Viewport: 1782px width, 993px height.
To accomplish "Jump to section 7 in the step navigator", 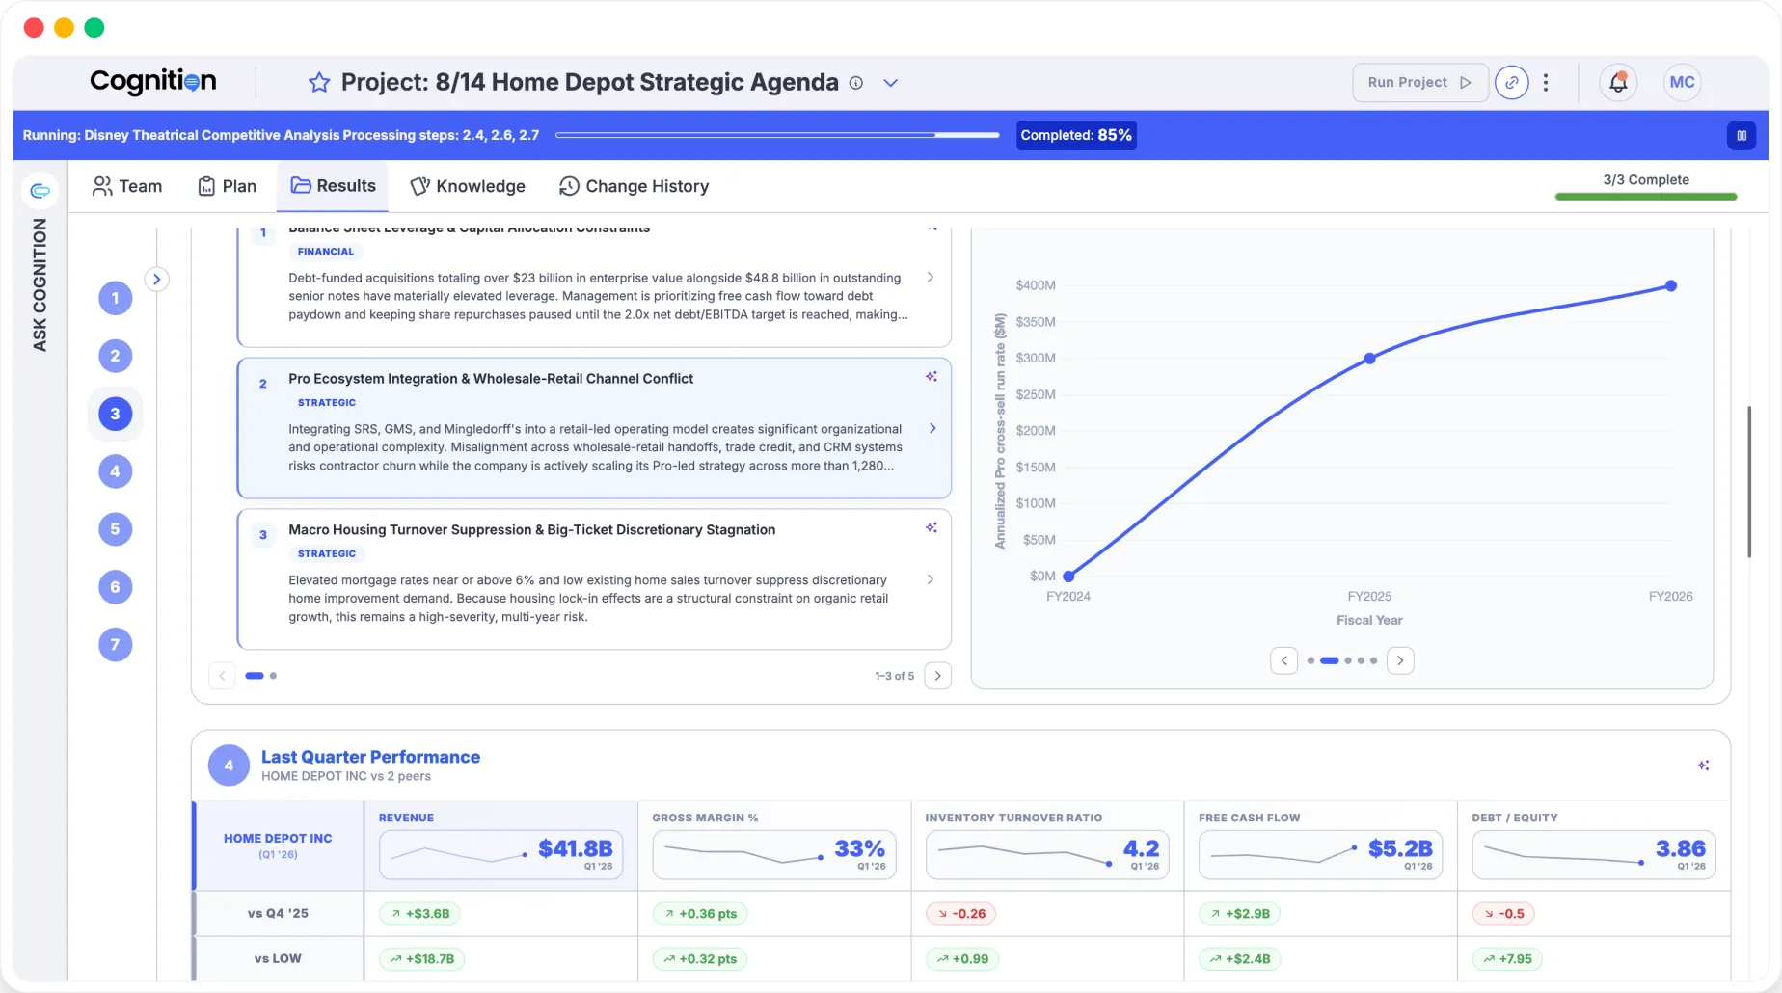I will pyautogui.click(x=116, y=645).
